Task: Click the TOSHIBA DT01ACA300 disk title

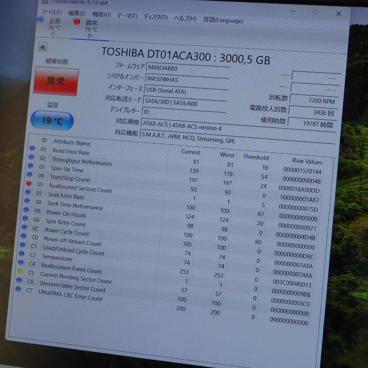Action: 186,56
